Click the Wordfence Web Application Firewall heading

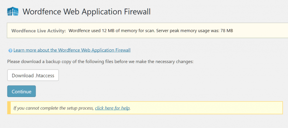[87, 12]
